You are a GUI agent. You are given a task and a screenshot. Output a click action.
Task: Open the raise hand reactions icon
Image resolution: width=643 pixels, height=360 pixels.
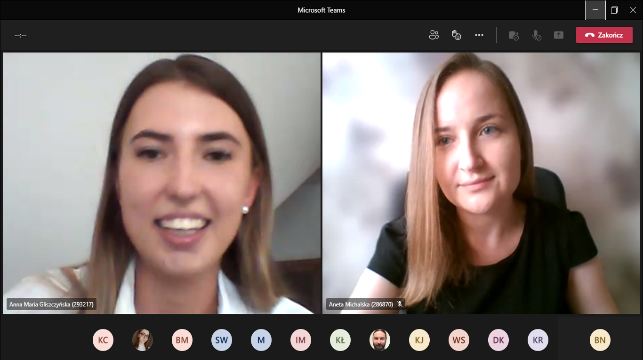click(x=456, y=35)
